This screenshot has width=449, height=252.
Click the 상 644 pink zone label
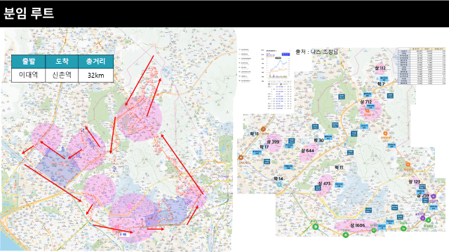pyautogui.click(x=308, y=150)
